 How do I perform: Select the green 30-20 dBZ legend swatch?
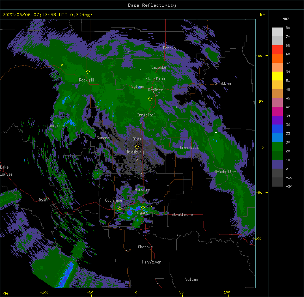point(277,147)
